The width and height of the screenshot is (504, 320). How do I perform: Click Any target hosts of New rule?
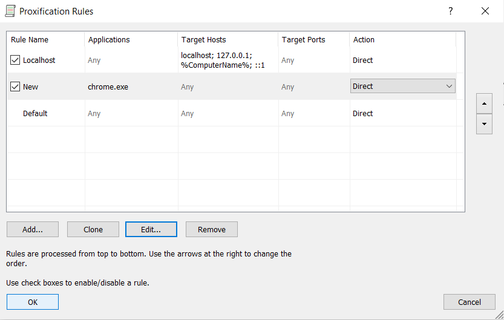click(187, 87)
